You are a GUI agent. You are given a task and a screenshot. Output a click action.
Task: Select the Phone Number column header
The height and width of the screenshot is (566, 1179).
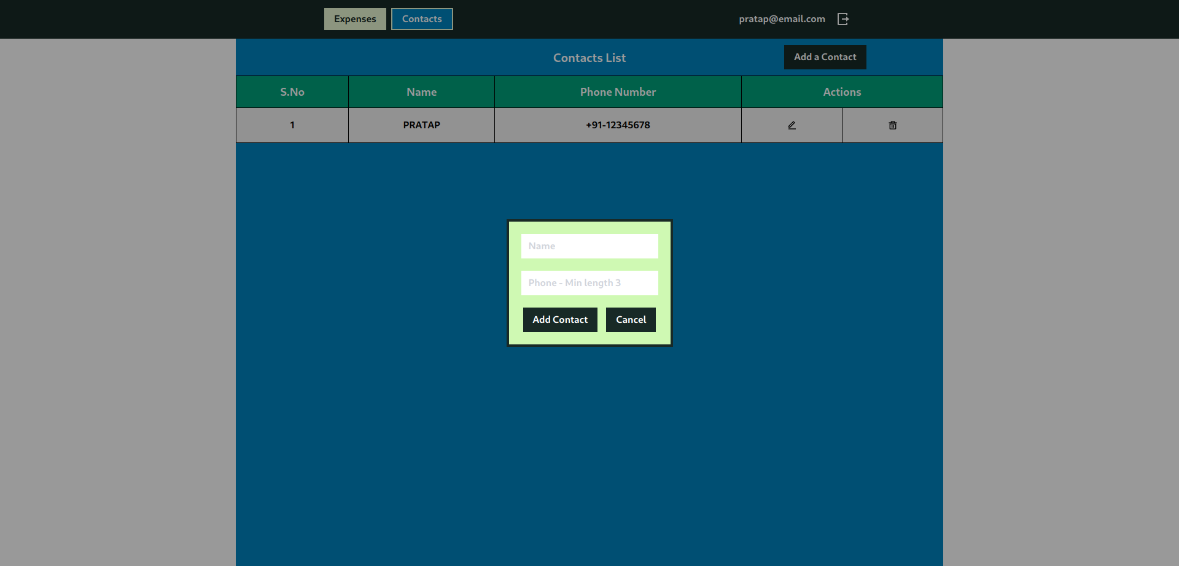point(618,92)
